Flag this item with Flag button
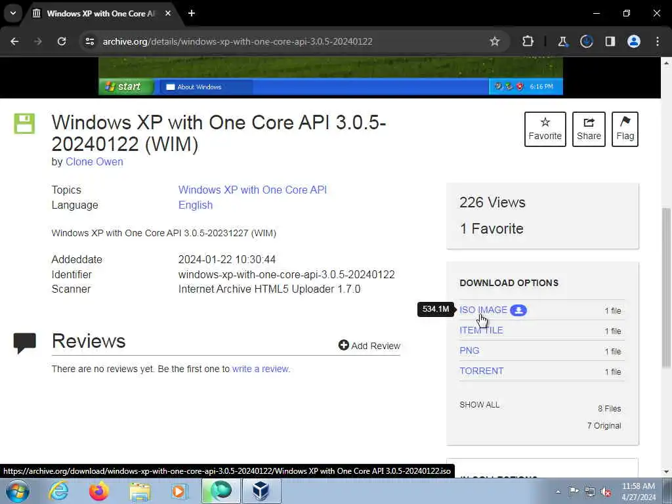The image size is (672, 504). tap(625, 129)
